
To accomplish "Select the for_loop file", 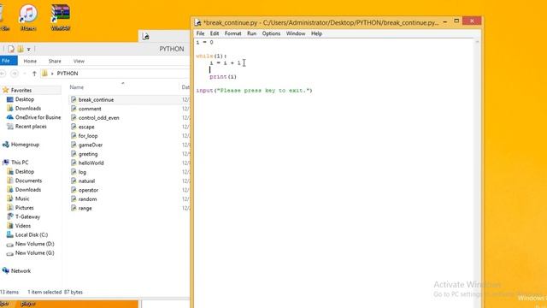I will click(x=88, y=136).
